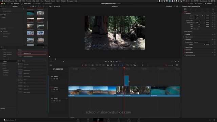Click the Overwrite Clip icon
The width and height of the screenshot is (217, 122).
[x=100, y=65]
